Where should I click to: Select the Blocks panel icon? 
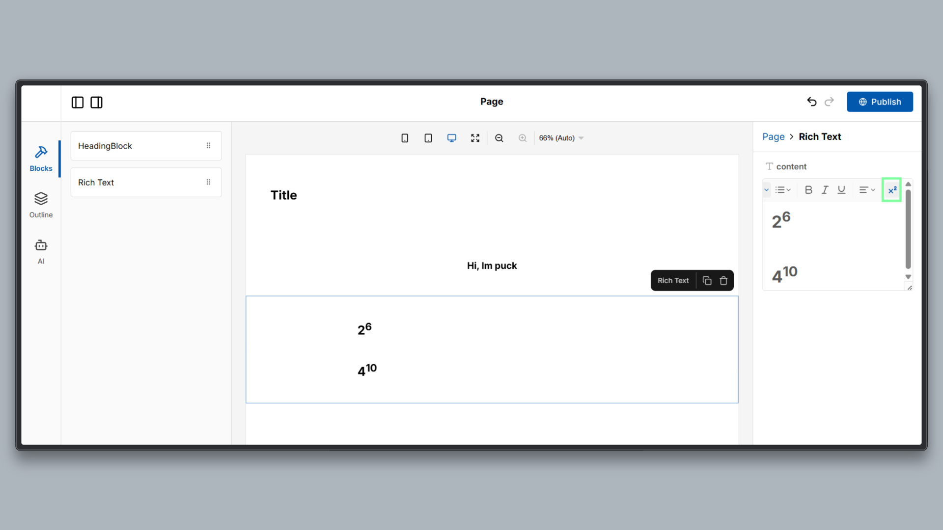tap(41, 157)
